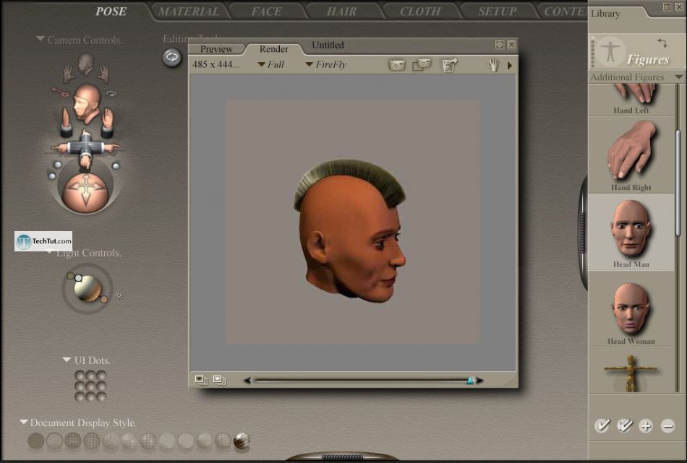This screenshot has width=687, height=463.
Task: Open the Light Properties sun icon
Action: (x=119, y=295)
